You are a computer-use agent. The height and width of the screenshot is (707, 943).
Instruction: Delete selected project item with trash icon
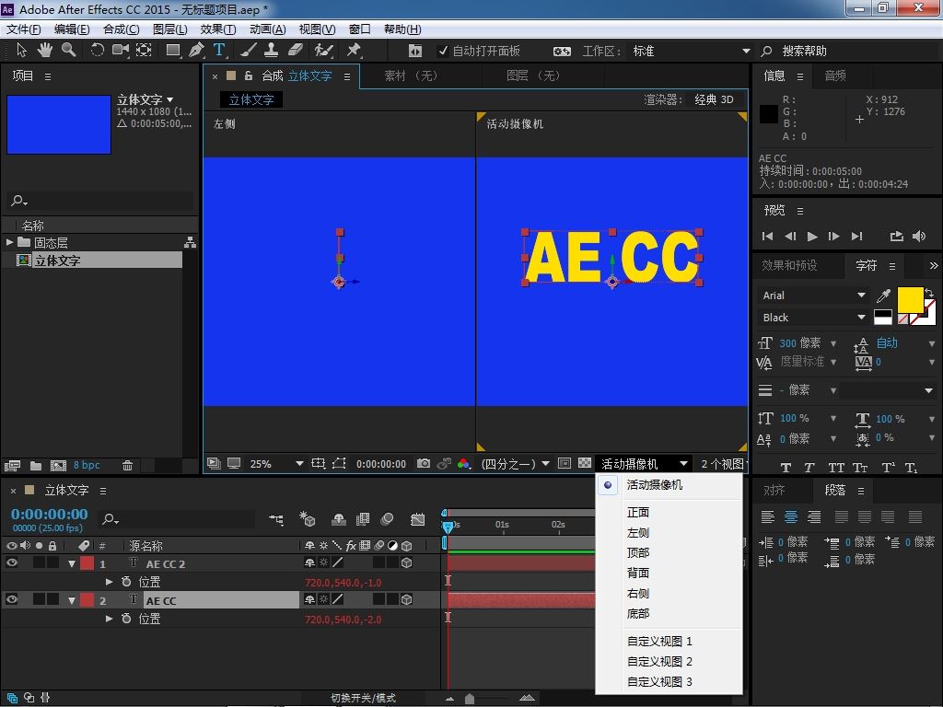tap(127, 465)
